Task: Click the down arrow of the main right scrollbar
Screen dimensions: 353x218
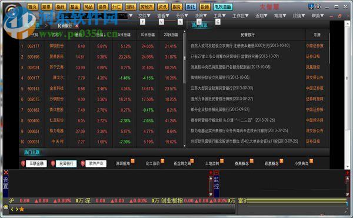Action: click(347, 167)
